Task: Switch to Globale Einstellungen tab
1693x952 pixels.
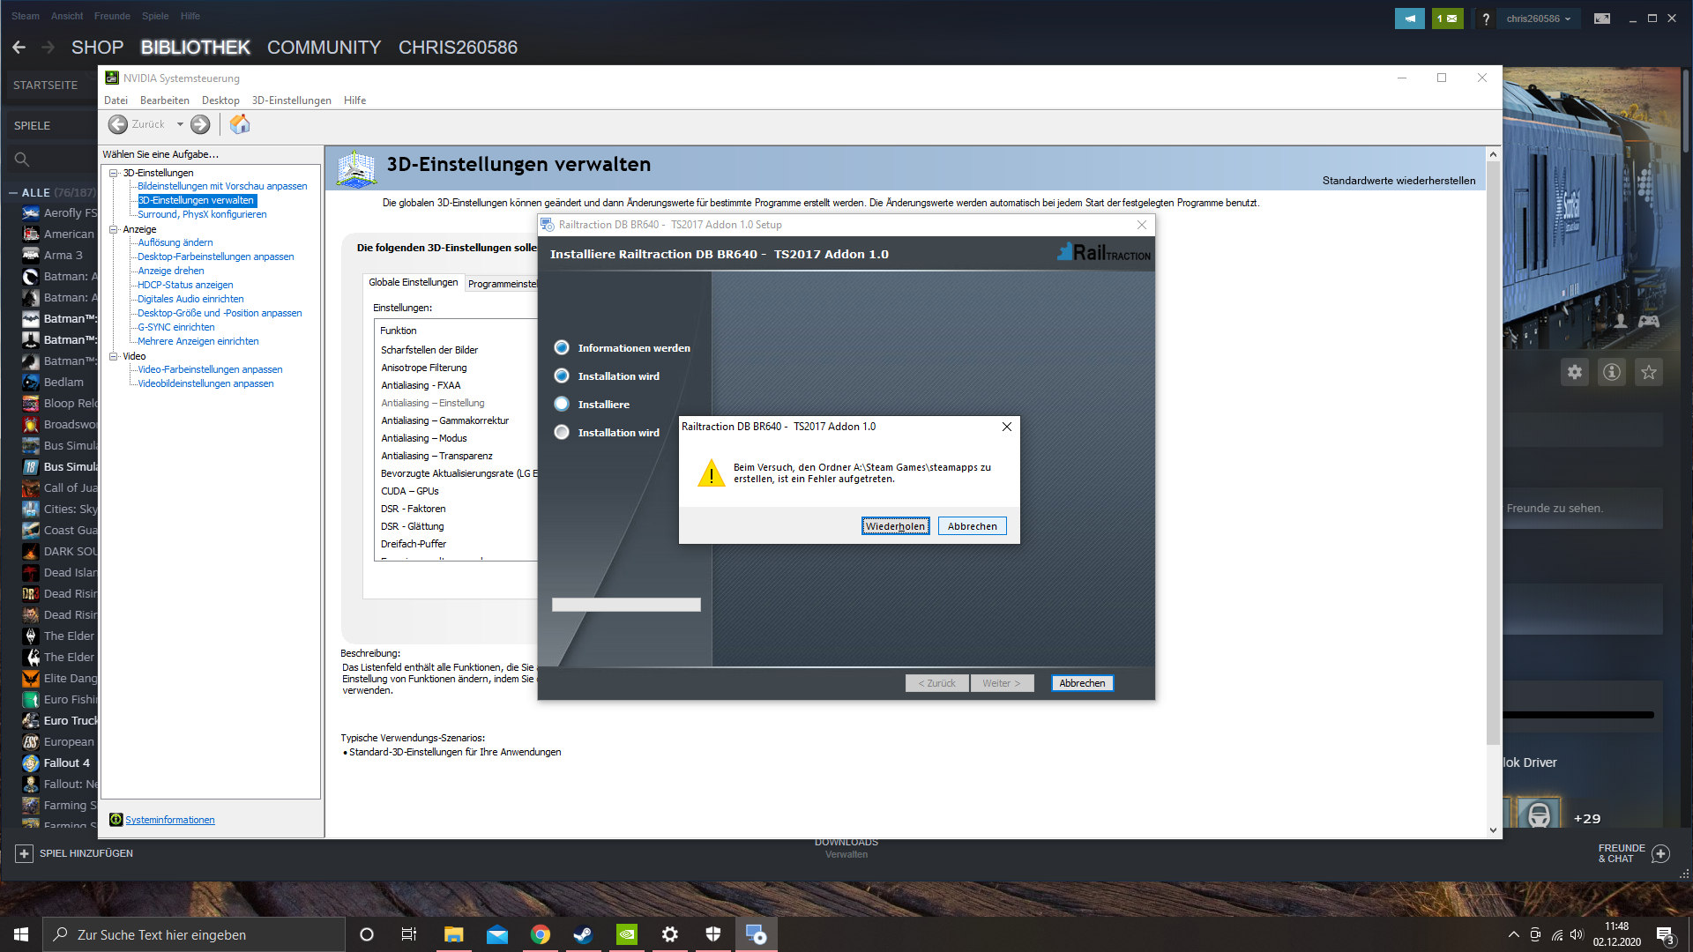Action: 413,282
